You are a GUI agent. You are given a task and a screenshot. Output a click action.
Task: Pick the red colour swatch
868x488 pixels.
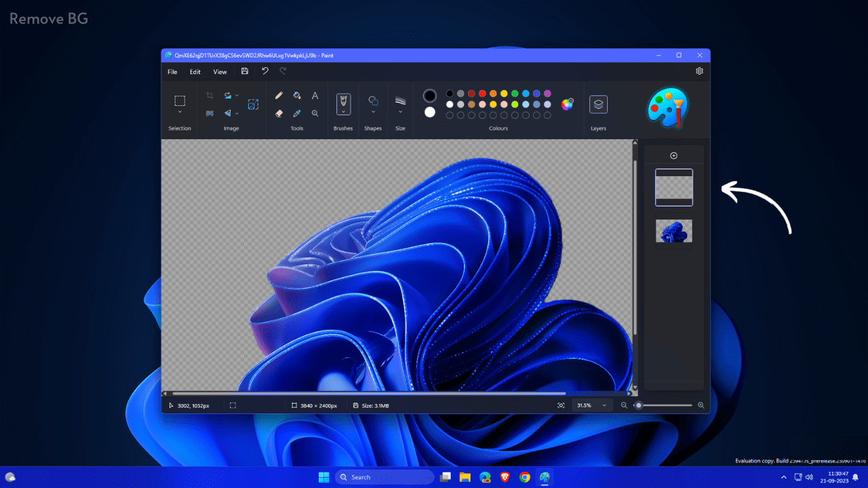pyautogui.click(x=482, y=94)
